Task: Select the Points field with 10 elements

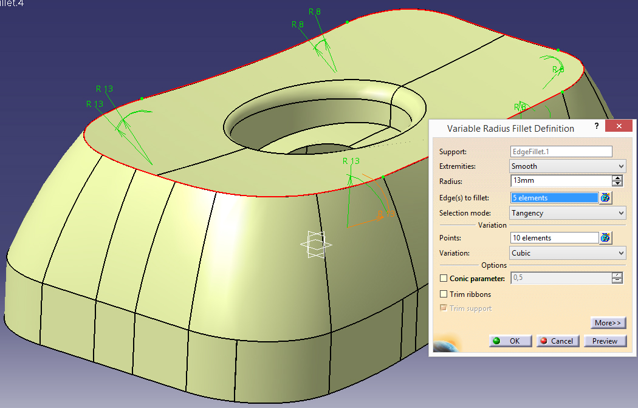Action: click(554, 238)
